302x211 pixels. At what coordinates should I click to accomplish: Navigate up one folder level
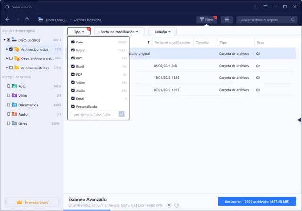27,20
